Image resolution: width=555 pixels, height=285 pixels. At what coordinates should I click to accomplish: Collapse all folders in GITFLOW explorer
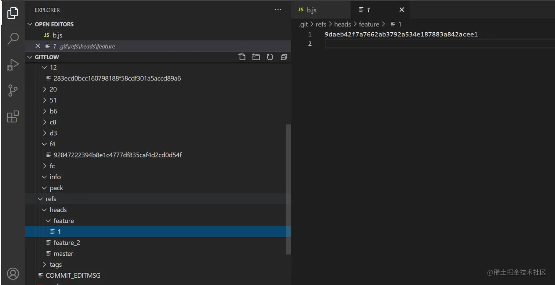click(x=284, y=57)
